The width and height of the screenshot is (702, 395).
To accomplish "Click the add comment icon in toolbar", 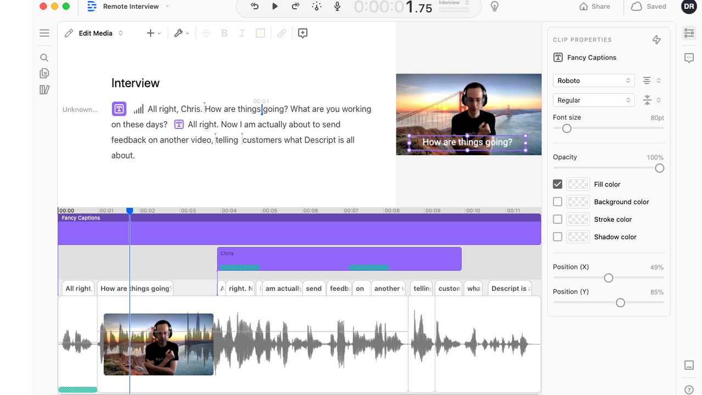I will click(302, 33).
